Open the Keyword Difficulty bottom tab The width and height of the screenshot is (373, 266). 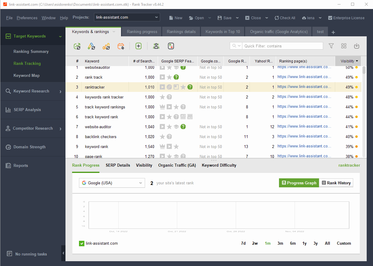click(x=219, y=165)
